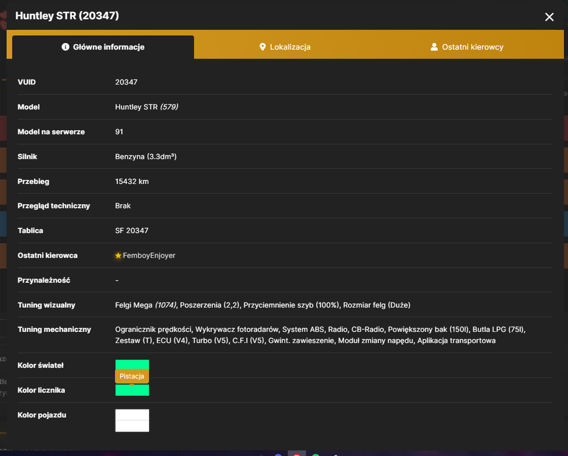Click the Felgi Mega (1074) tuning entry
This screenshot has height=456, width=568.
pyautogui.click(x=145, y=305)
